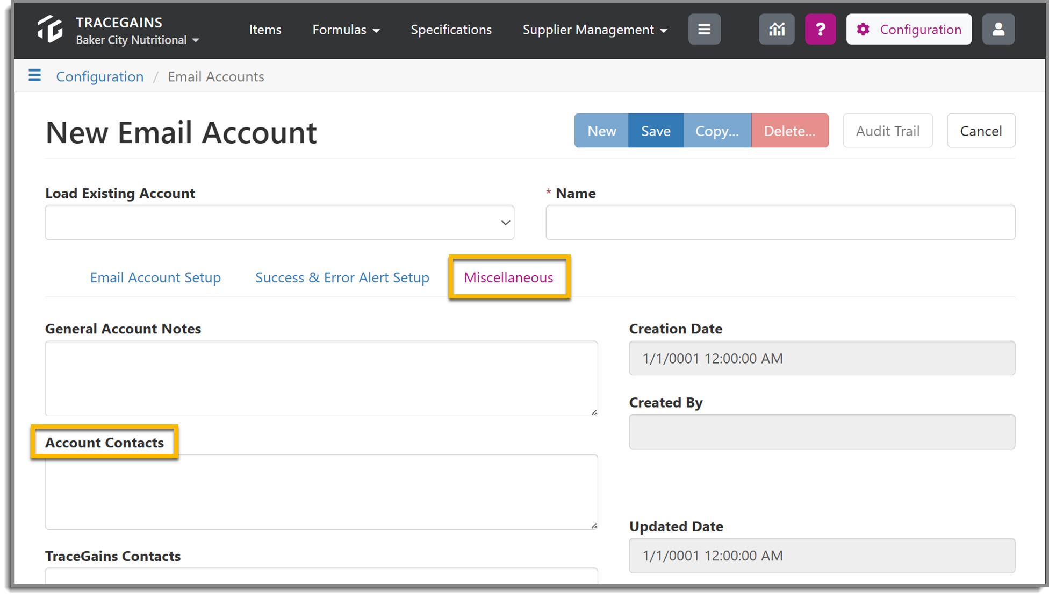Open the hamburger menu button in navbar
1049x598 pixels.
click(704, 29)
